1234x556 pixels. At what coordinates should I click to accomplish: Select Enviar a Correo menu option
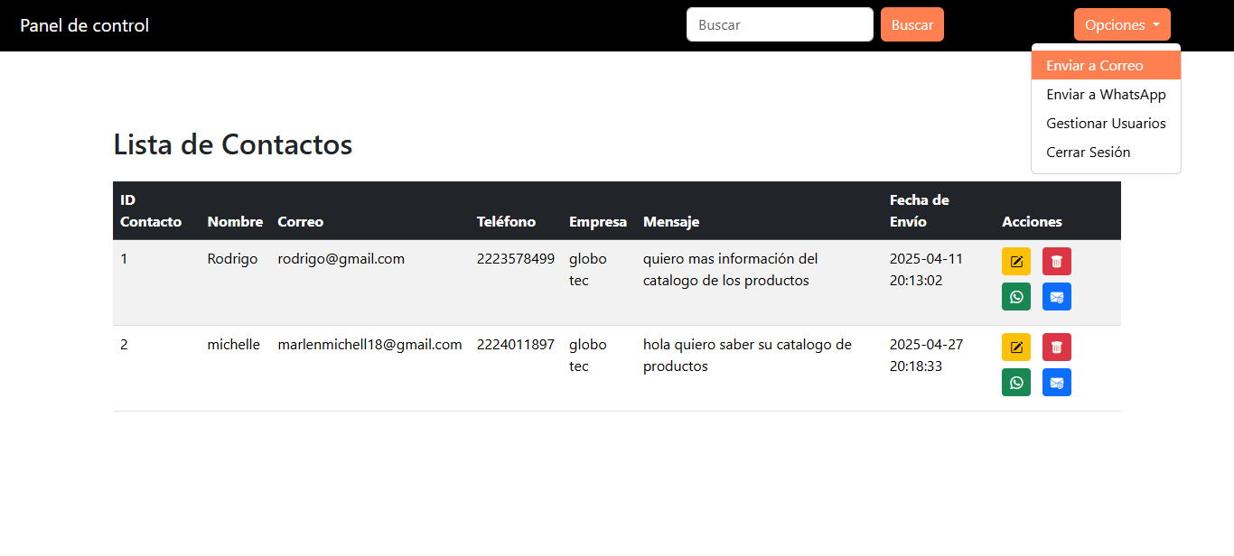point(1094,66)
